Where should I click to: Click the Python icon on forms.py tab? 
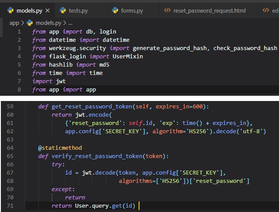115,10
